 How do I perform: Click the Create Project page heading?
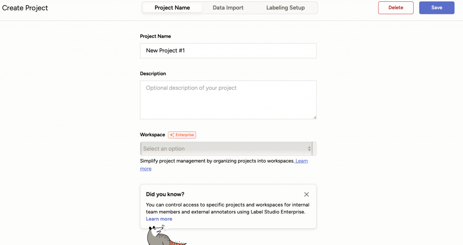[25, 8]
